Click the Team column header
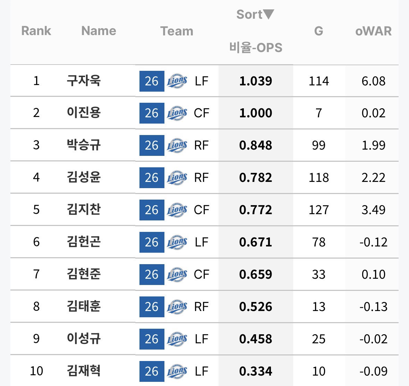This screenshot has height=386, width=409. [x=177, y=31]
